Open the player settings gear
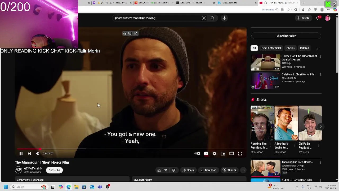The width and height of the screenshot is (339, 191). [215, 154]
